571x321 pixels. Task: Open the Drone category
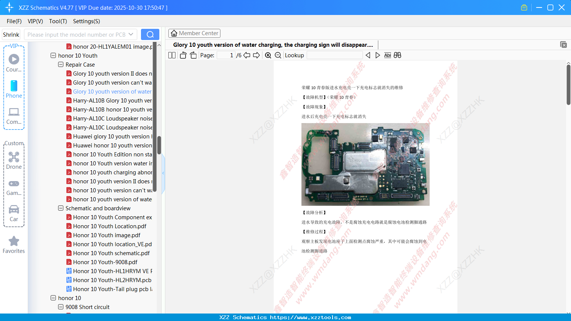[x=14, y=160]
